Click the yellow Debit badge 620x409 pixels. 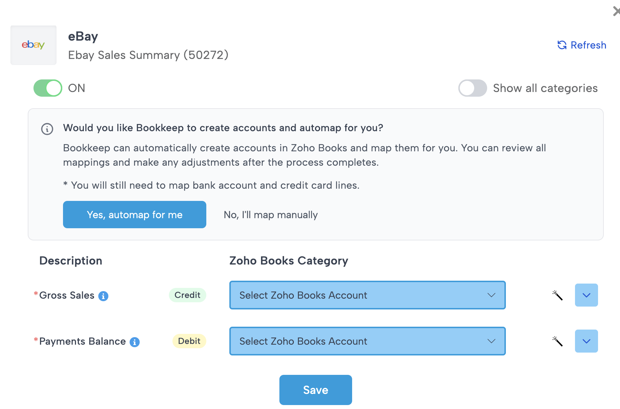189,341
